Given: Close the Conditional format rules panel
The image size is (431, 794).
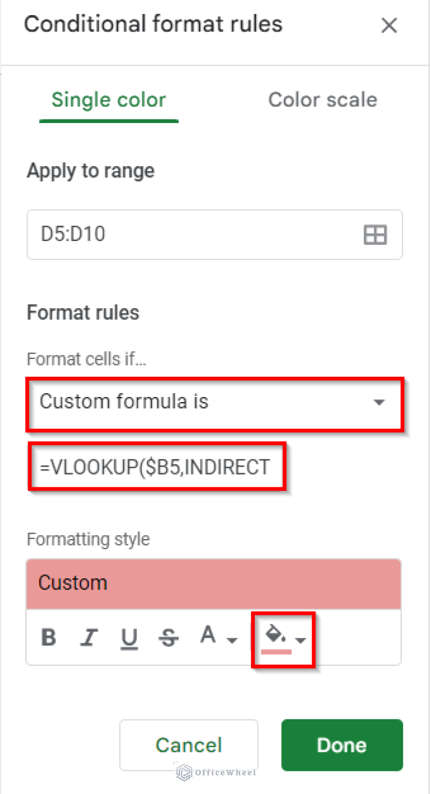Looking at the screenshot, I should coord(389,25).
